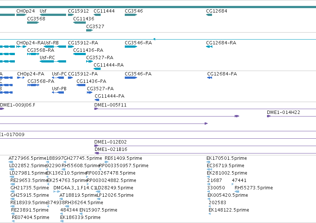
Task: Select EST EN15907.5prime label
Action: tap(98, 210)
